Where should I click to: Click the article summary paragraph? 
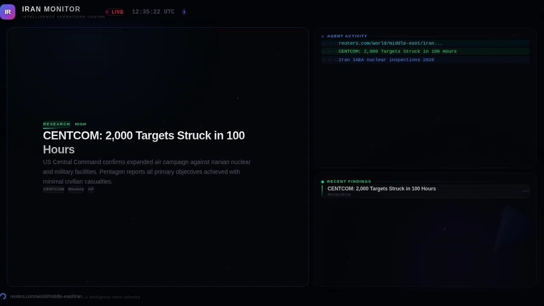(x=147, y=172)
